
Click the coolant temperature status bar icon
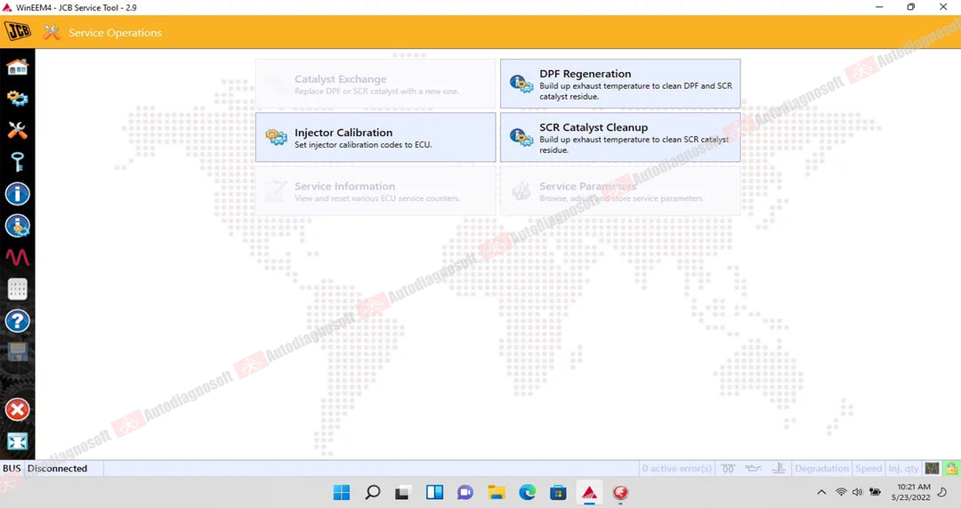click(x=779, y=469)
